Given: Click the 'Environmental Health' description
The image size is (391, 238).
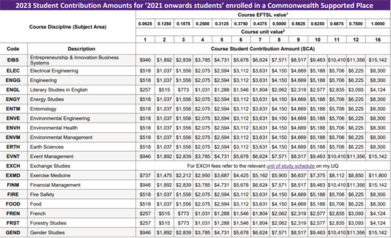Looking at the screenshot, I should tap(54, 128).
